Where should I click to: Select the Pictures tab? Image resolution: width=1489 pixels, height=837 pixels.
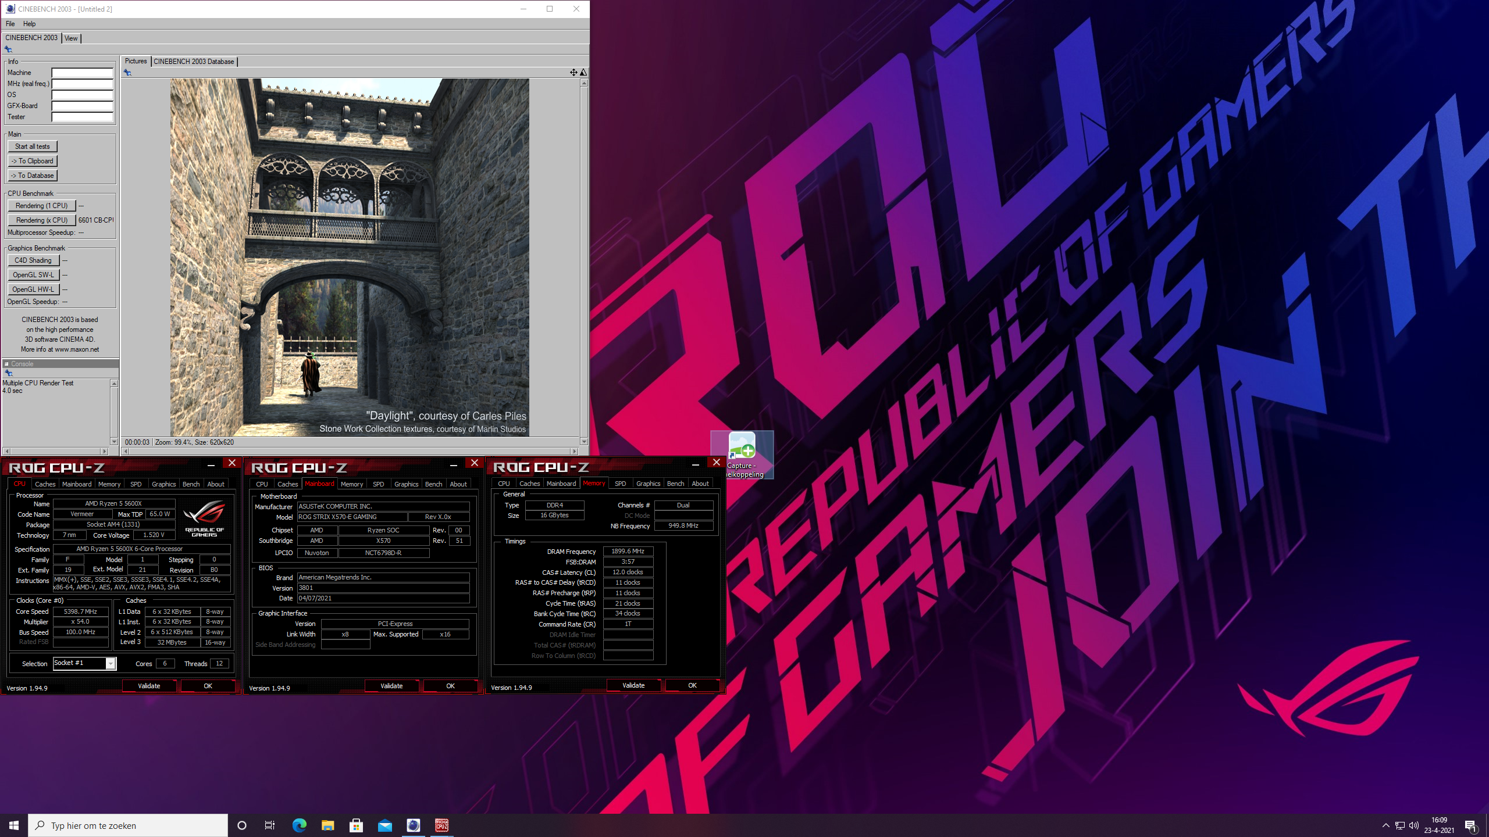(x=136, y=61)
